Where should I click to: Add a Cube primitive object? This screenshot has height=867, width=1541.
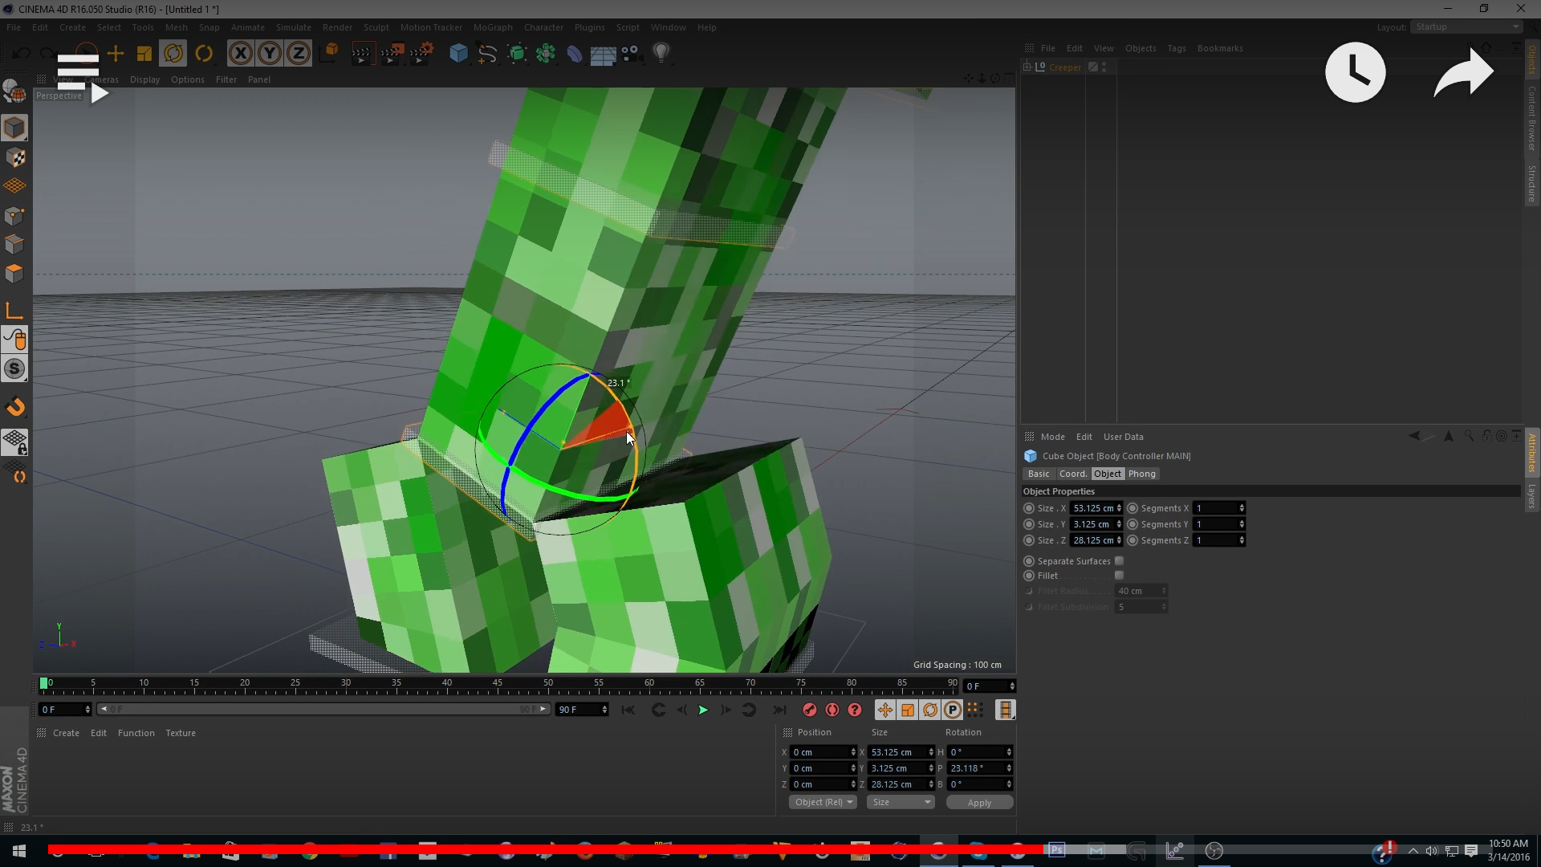click(x=458, y=54)
